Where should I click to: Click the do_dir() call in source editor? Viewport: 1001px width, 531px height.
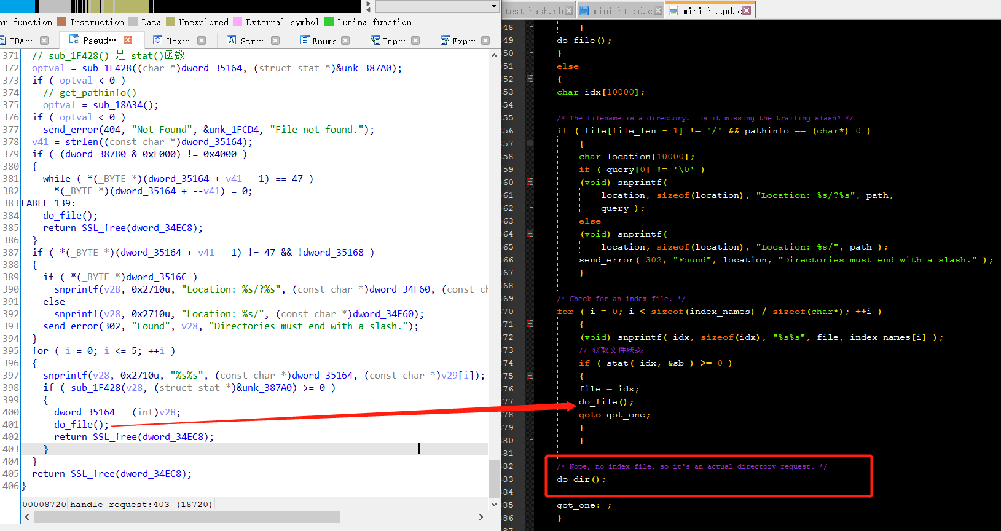pos(581,479)
